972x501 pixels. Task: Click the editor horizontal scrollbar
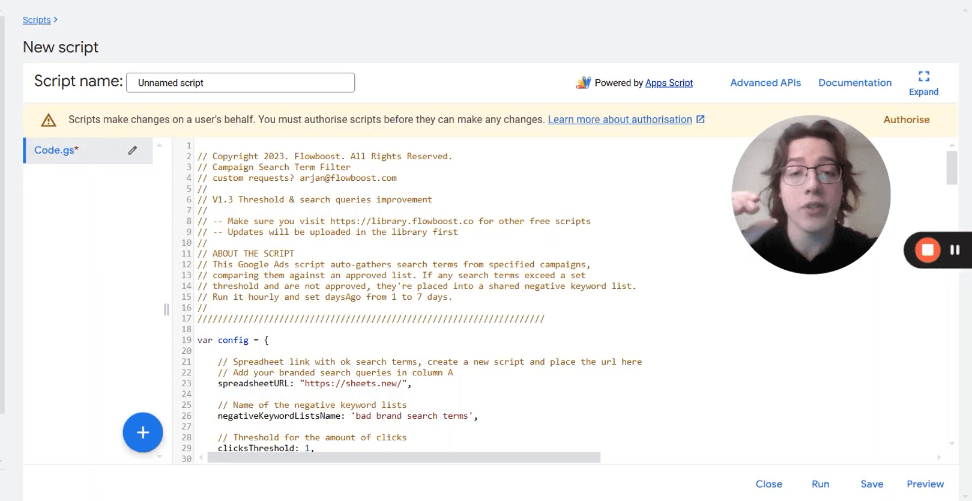404,457
